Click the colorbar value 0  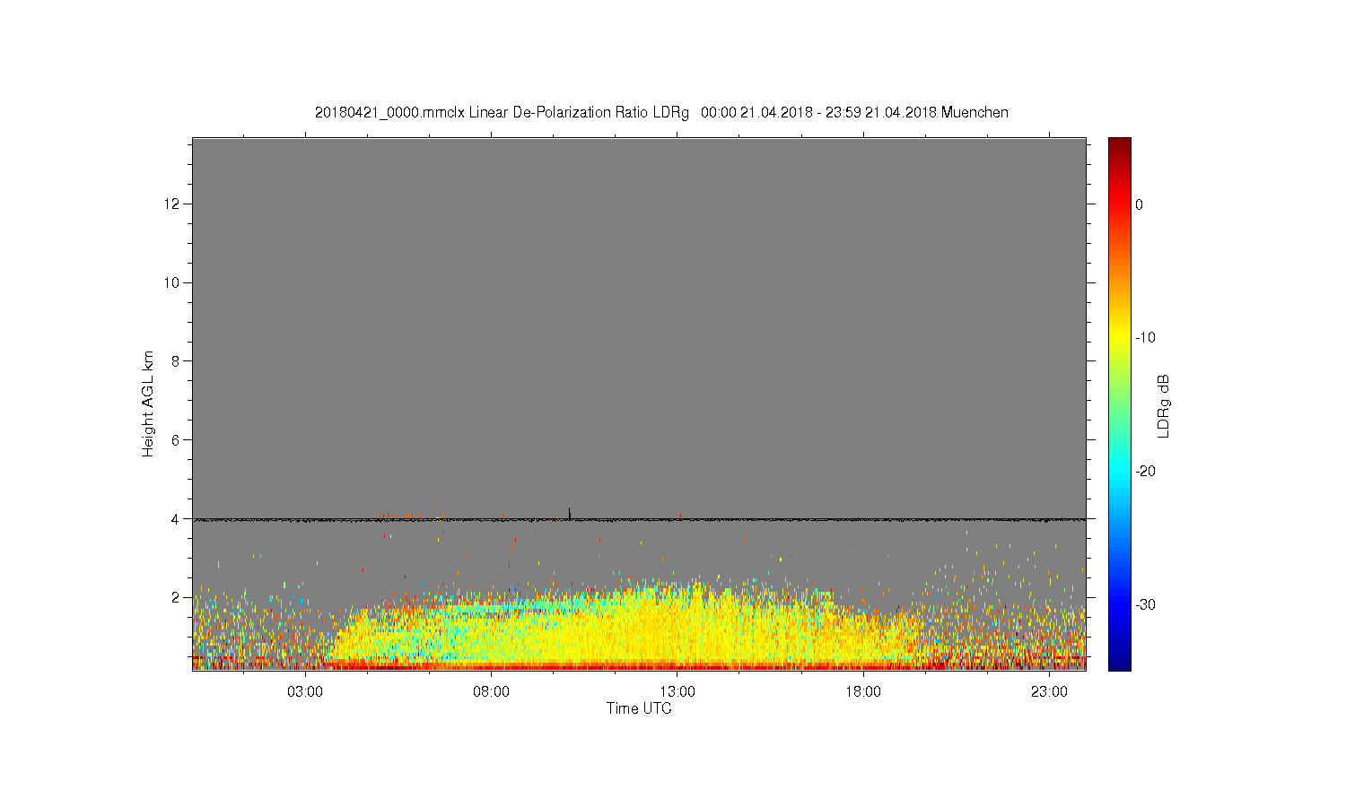[x=1140, y=204]
